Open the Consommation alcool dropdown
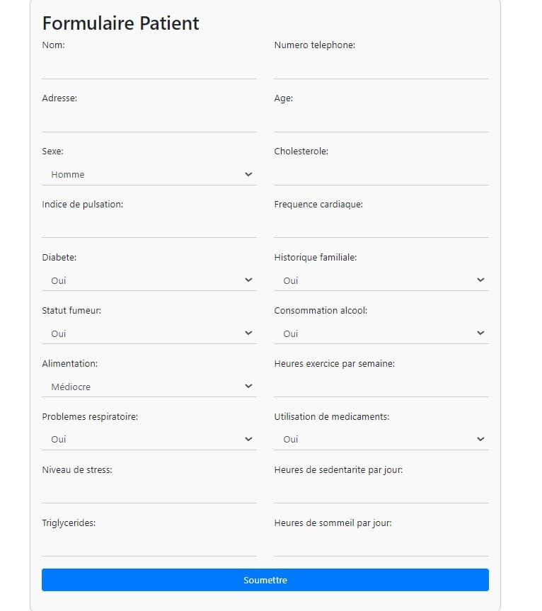 381,333
